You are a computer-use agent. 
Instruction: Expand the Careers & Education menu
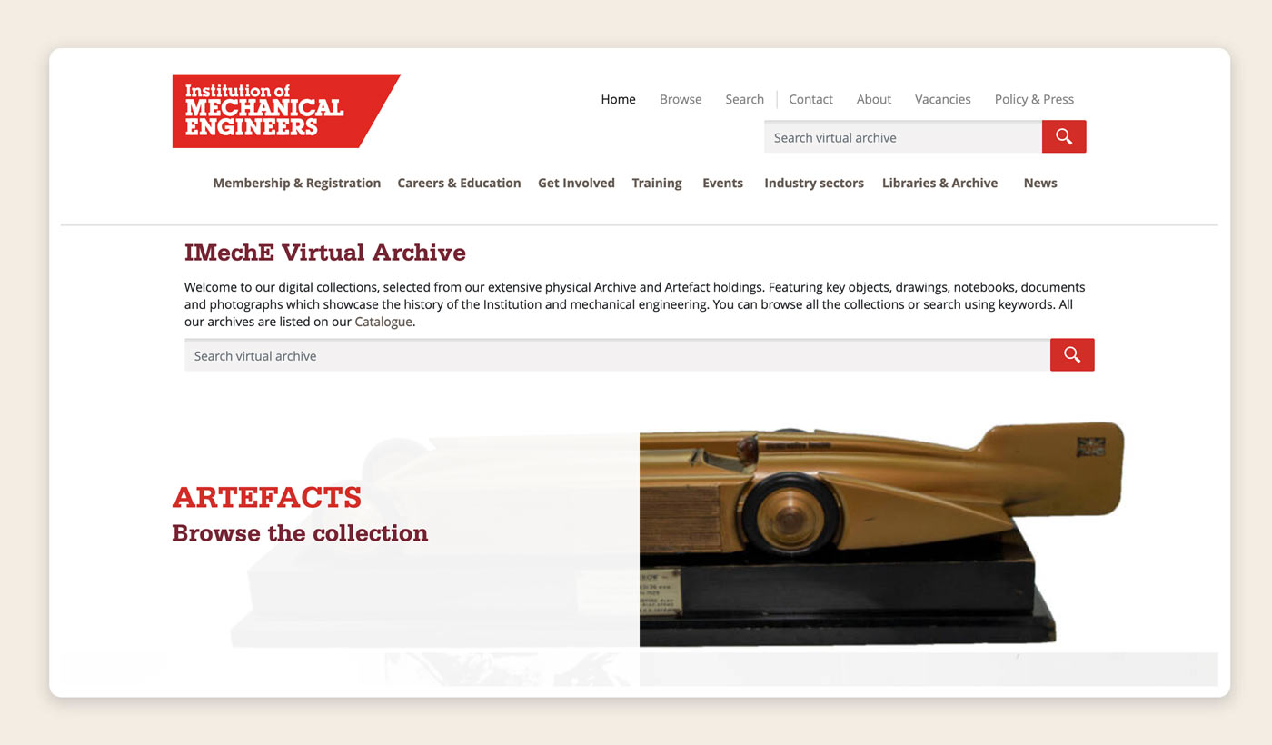tap(459, 184)
